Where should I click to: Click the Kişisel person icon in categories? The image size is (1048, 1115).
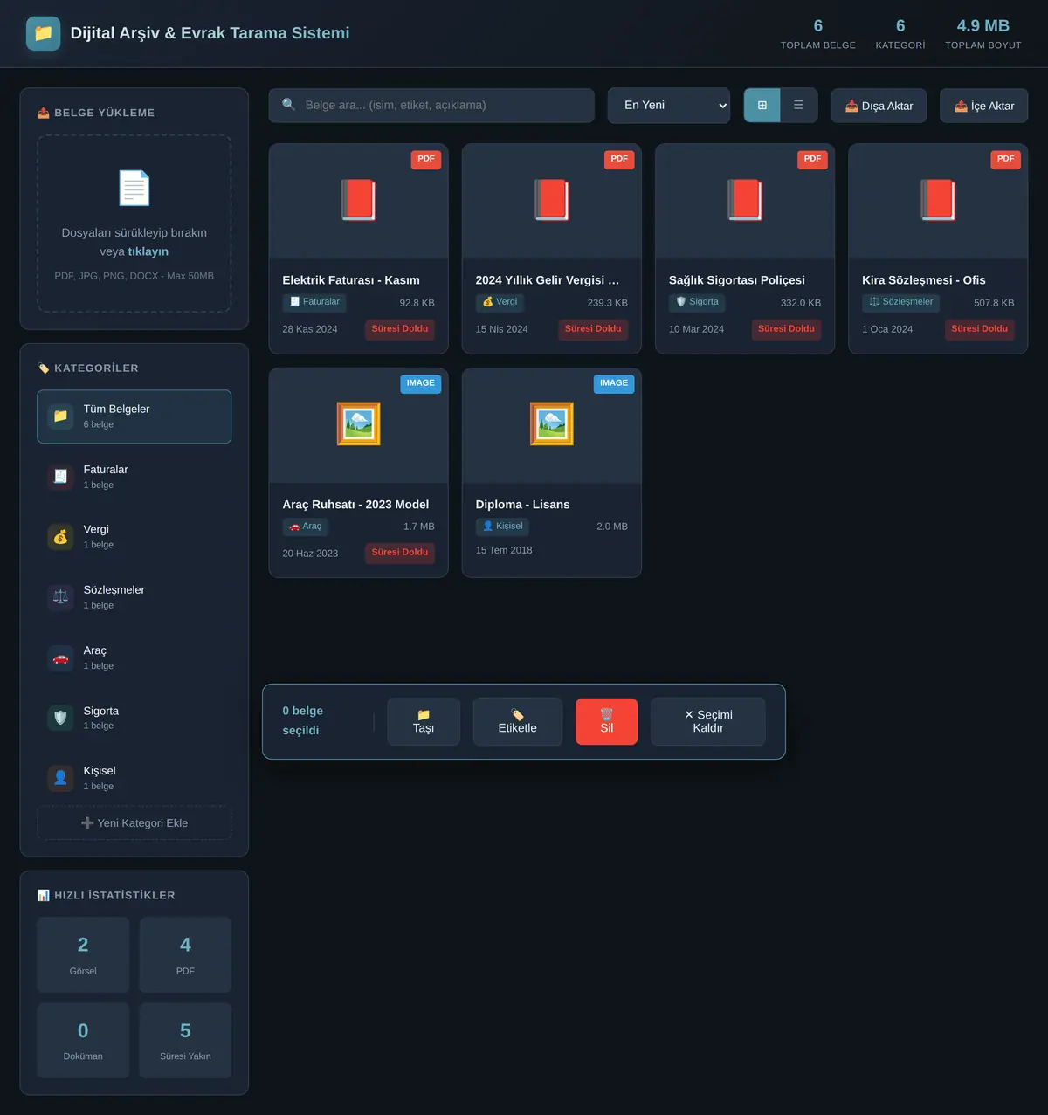coord(60,778)
